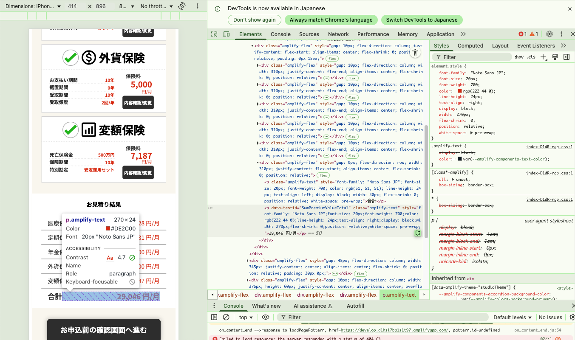575x340 pixels.
Task: Open the Dimensions device dropdown
Action: click(33, 6)
